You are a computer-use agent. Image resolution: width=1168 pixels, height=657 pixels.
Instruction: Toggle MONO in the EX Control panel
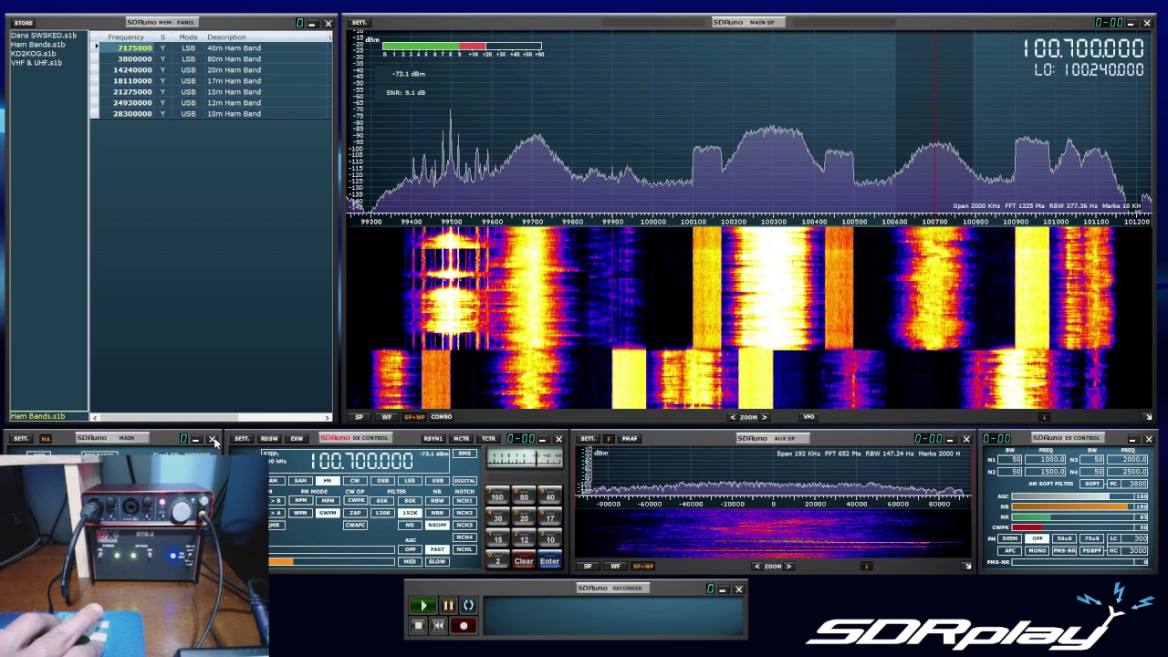coord(1037,550)
